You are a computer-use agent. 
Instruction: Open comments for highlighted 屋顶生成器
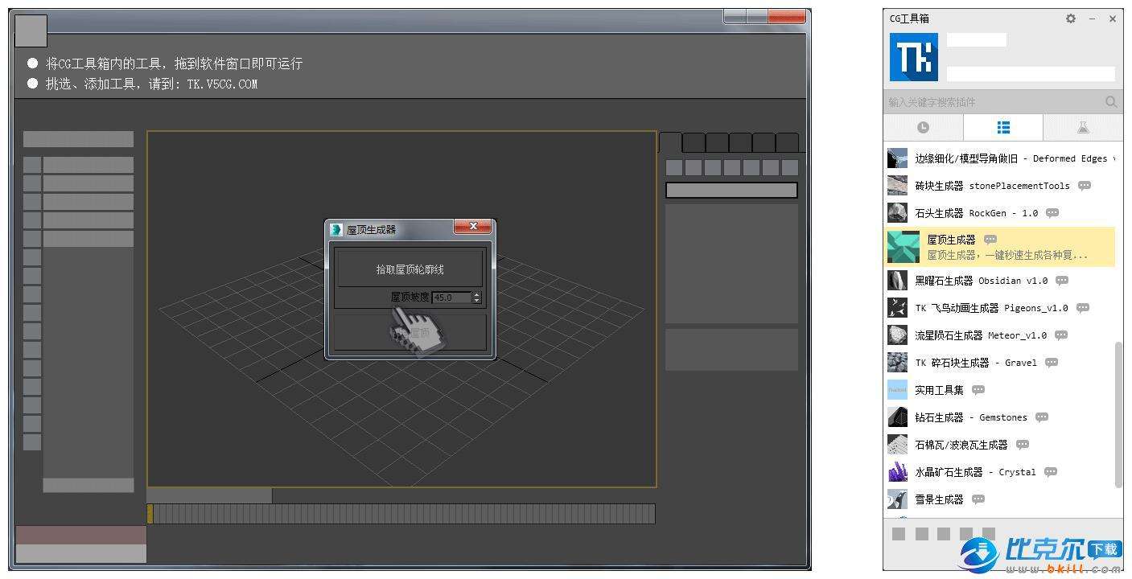990,240
